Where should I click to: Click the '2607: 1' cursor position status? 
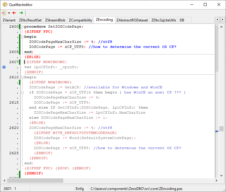[10, 189]
